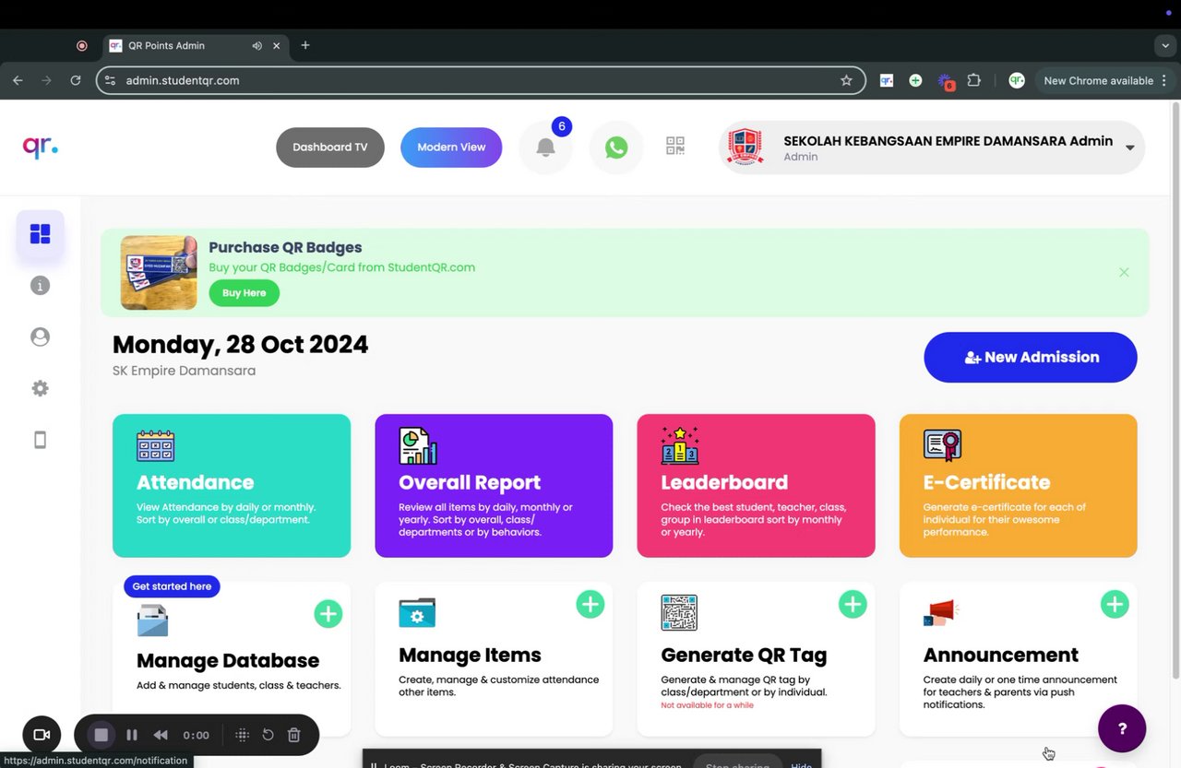Open the Attendance card
Screen dimensions: 1181x768
(x=232, y=486)
